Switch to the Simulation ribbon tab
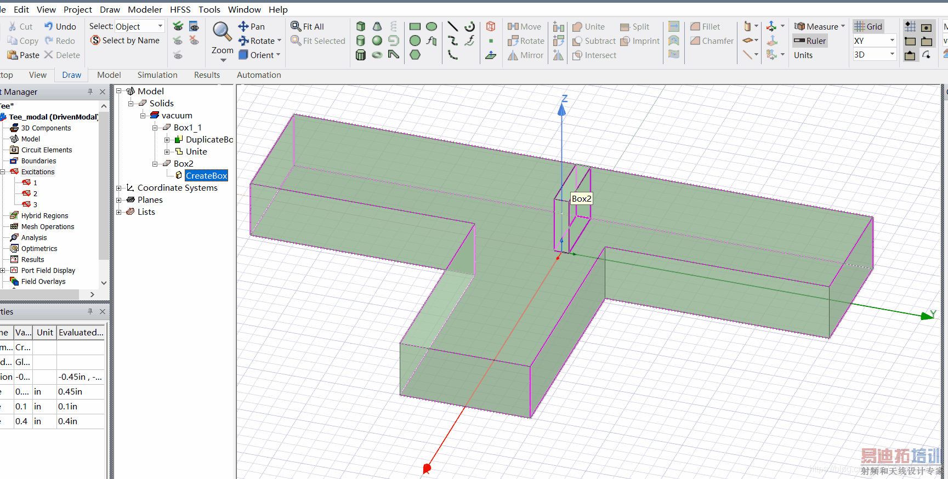The width and height of the screenshot is (948, 479). click(x=157, y=75)
